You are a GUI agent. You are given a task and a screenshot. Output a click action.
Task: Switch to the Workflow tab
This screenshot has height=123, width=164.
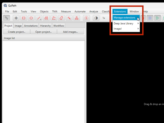pos(59,26)
